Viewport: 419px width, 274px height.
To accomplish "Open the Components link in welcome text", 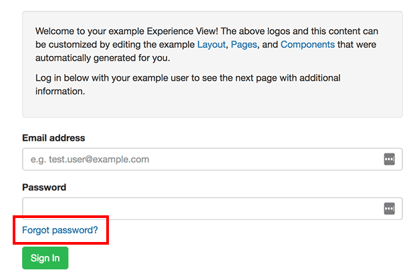I will coord(307,45).
